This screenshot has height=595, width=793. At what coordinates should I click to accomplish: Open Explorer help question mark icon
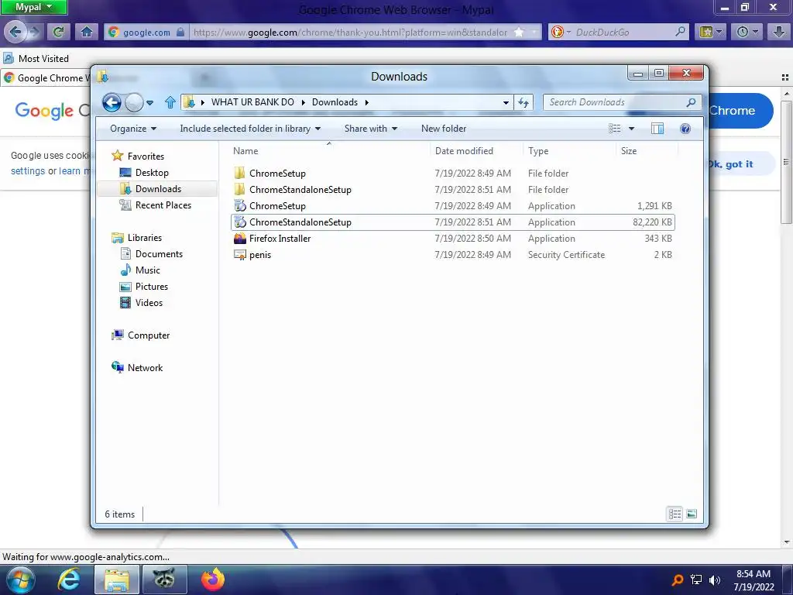pos(685,129)
